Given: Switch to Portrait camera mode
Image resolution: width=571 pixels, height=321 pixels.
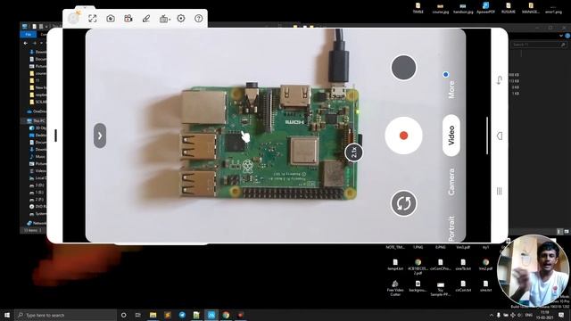Looking at the screenshot, I should pos(451,228).
